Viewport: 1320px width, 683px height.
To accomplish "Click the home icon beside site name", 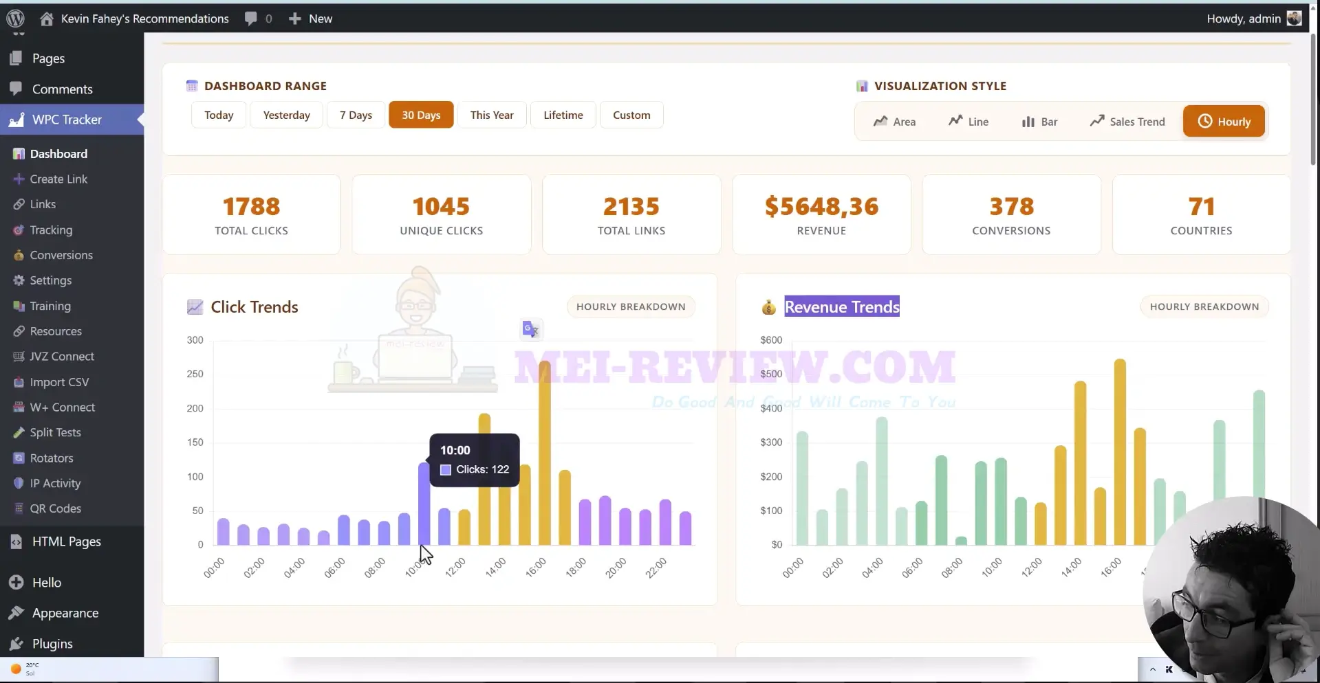I will click(46, 19).
